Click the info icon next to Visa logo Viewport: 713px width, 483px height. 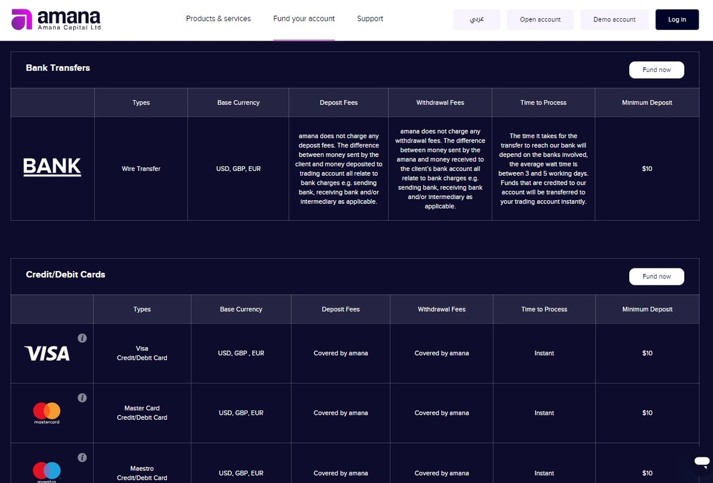pos(82,338)
